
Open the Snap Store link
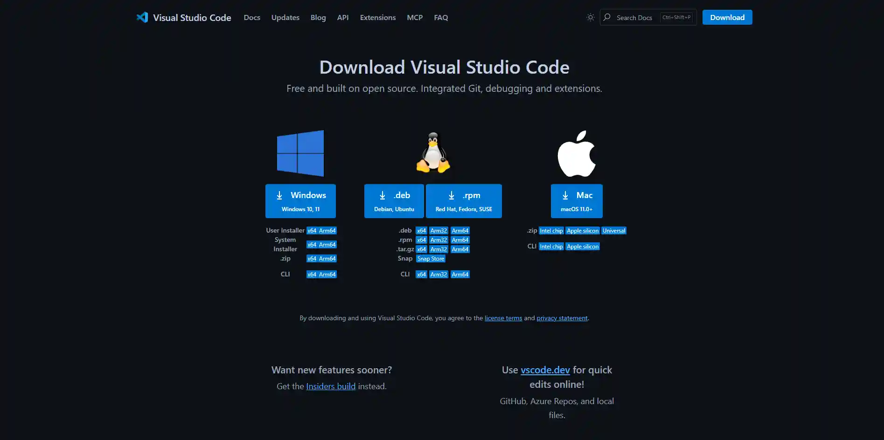(430, 258)
